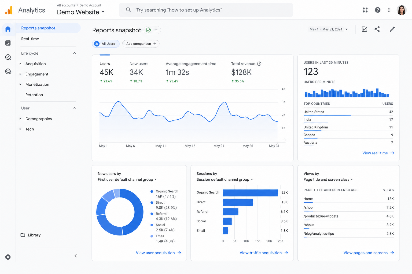The height and width of the screenshot is (274, 412).
Task: Click the Email legend color dot
Action: coord(152,236)
